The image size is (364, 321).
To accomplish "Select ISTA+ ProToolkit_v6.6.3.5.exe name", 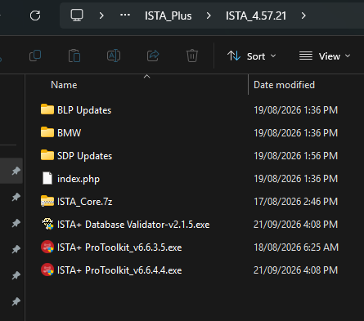I will coord(119,247).
